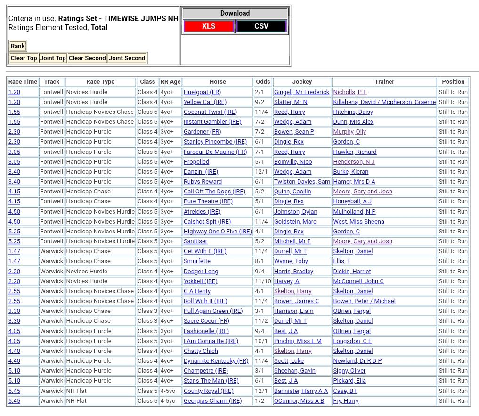
Task: Click the Horse column header
Action: click(x=218, y=82)
